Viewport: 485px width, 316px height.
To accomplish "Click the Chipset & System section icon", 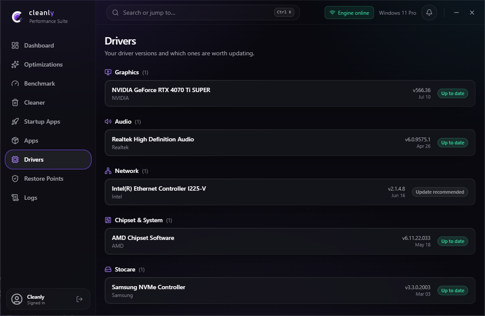I will tap(108, 220).
